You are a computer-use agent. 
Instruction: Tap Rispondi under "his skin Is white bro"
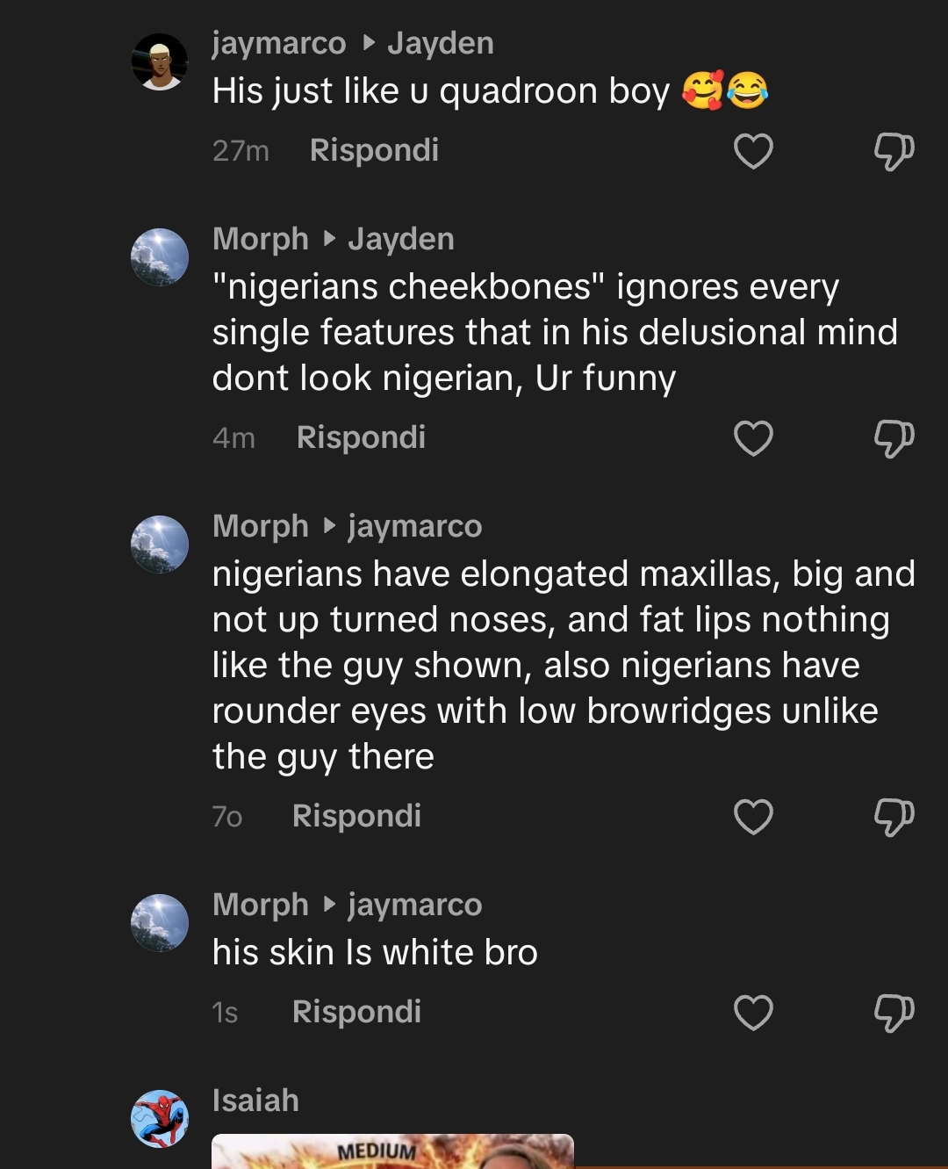[356, 1012]
